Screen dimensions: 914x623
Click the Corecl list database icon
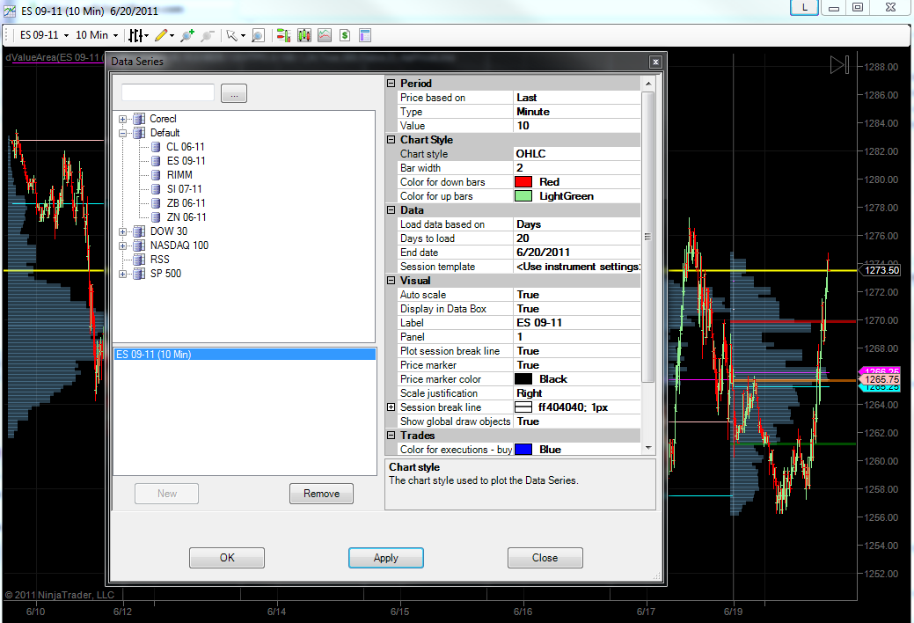click(139, 119)
